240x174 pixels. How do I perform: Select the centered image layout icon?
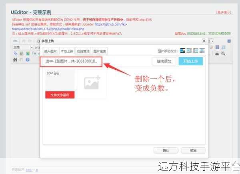pos(202,51)
